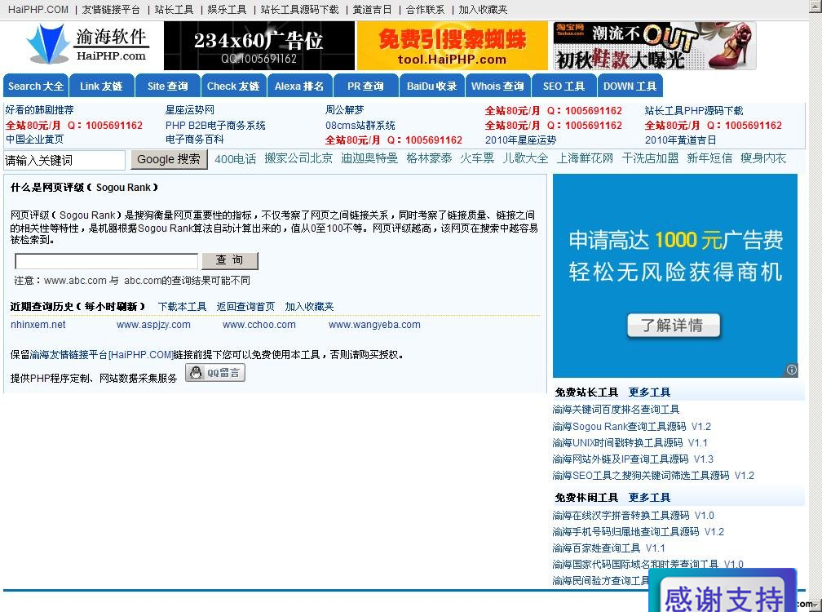
Task: Open the SEO工具 tab
Action: [x=564, y=86]
